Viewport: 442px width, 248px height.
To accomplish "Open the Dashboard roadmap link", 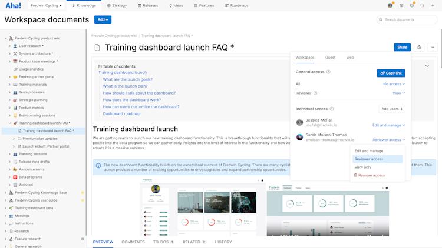I will click(x=121, y=113).
